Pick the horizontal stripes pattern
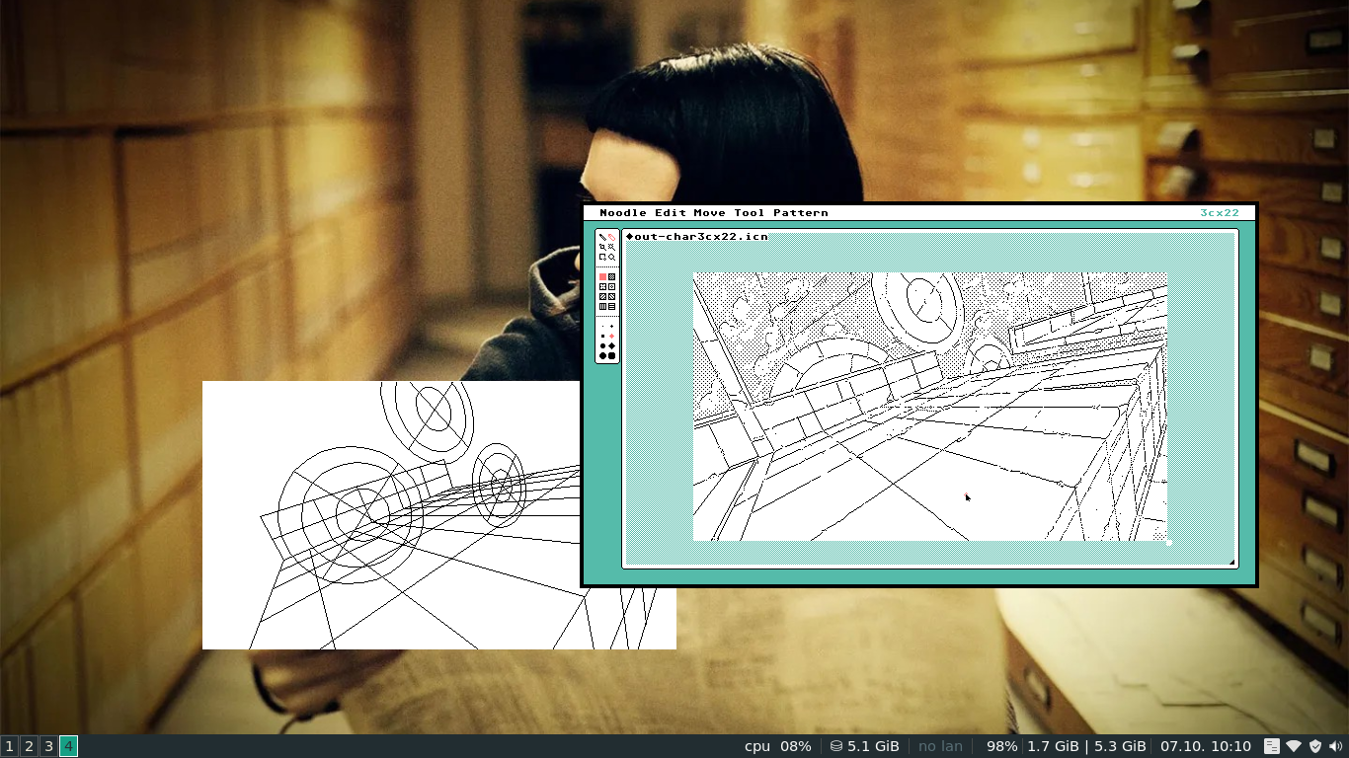This screenshot has height=758, width=1349. pyautogui.click(x=611, y=306)
